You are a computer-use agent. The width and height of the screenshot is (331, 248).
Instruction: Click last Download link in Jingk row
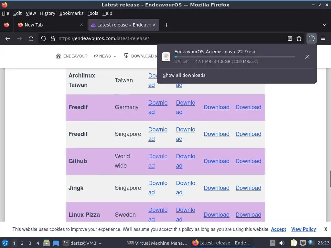[x=248, y=188]
